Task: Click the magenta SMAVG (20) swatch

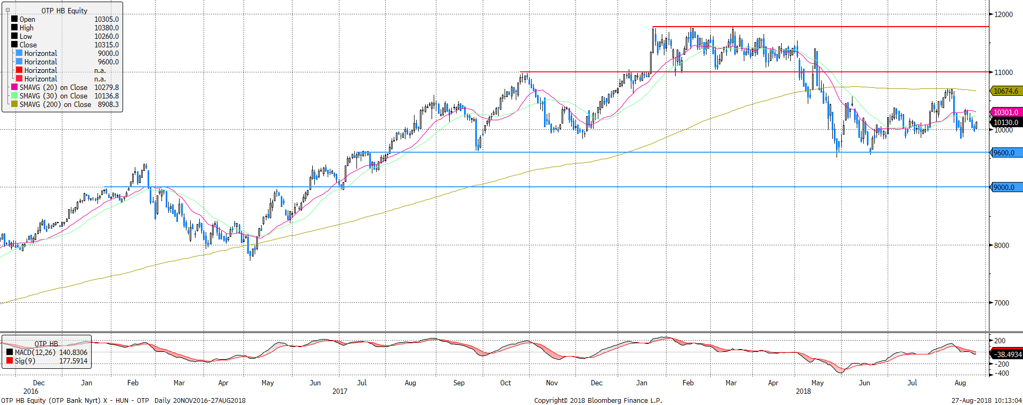Action: pos(14,87)
